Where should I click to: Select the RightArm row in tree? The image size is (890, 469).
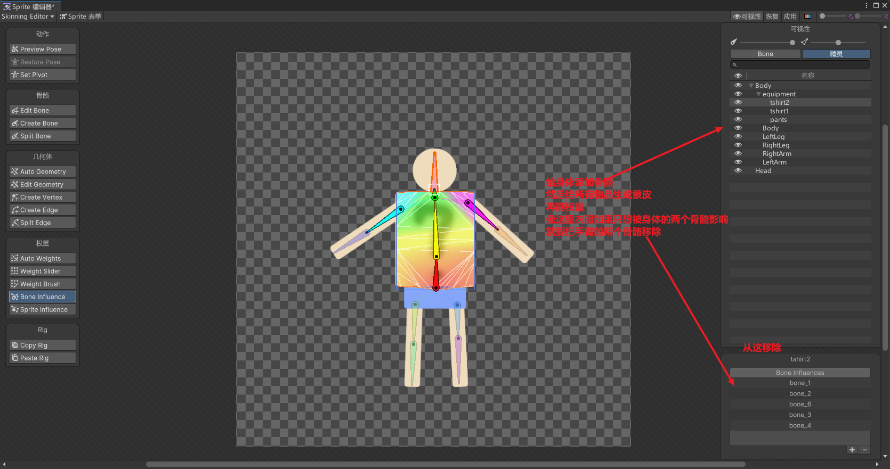(x=800, y=153)
